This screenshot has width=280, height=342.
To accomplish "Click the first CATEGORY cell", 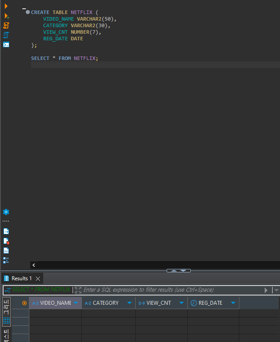I will click(x=108, y=313).
